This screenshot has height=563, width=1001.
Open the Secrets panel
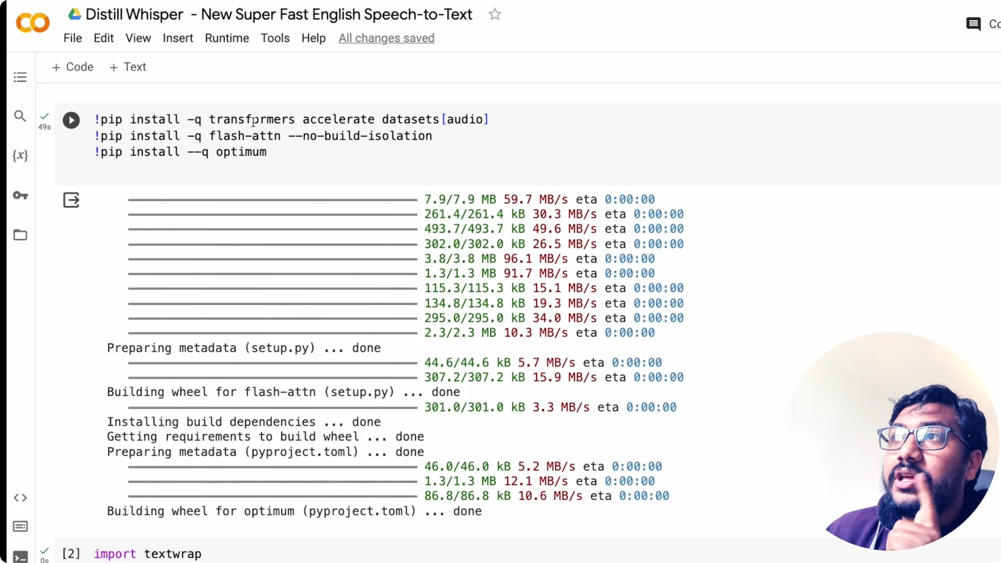[x=20, y=195]
